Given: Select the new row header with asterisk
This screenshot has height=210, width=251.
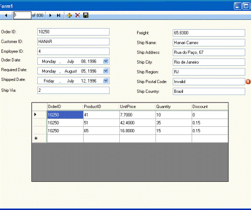Looking at the screenshot, I should point(39,139).
